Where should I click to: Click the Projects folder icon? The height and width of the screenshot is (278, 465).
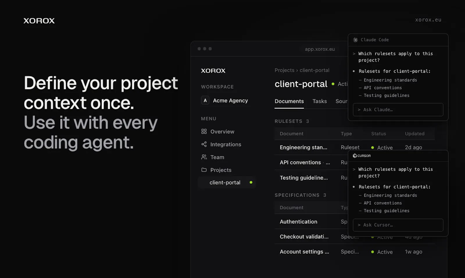[204, 170]
